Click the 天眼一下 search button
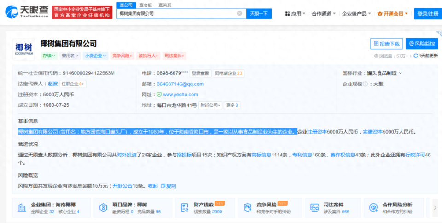 coord(259,13)
